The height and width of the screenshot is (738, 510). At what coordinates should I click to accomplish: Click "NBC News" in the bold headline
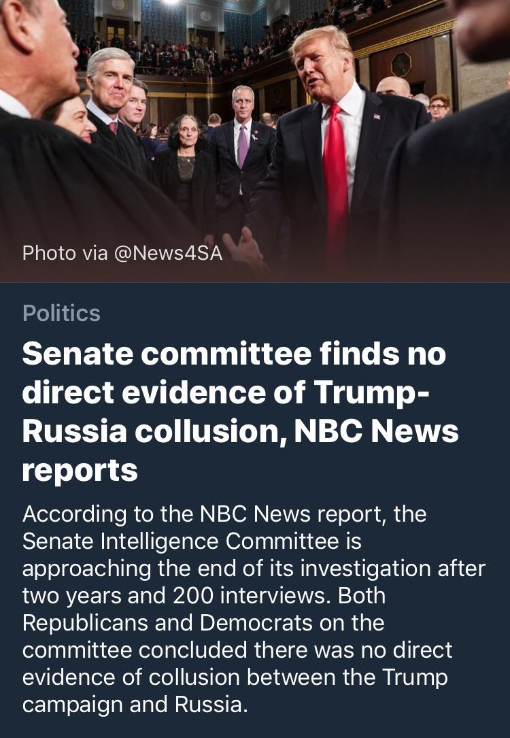click(377, 431)
